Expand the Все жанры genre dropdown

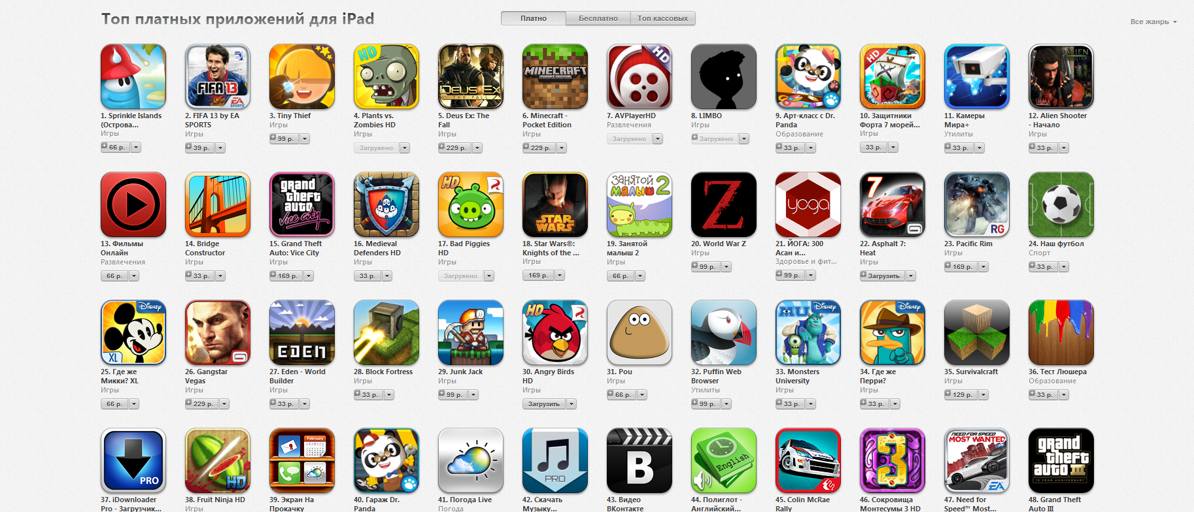[1153, 22]
